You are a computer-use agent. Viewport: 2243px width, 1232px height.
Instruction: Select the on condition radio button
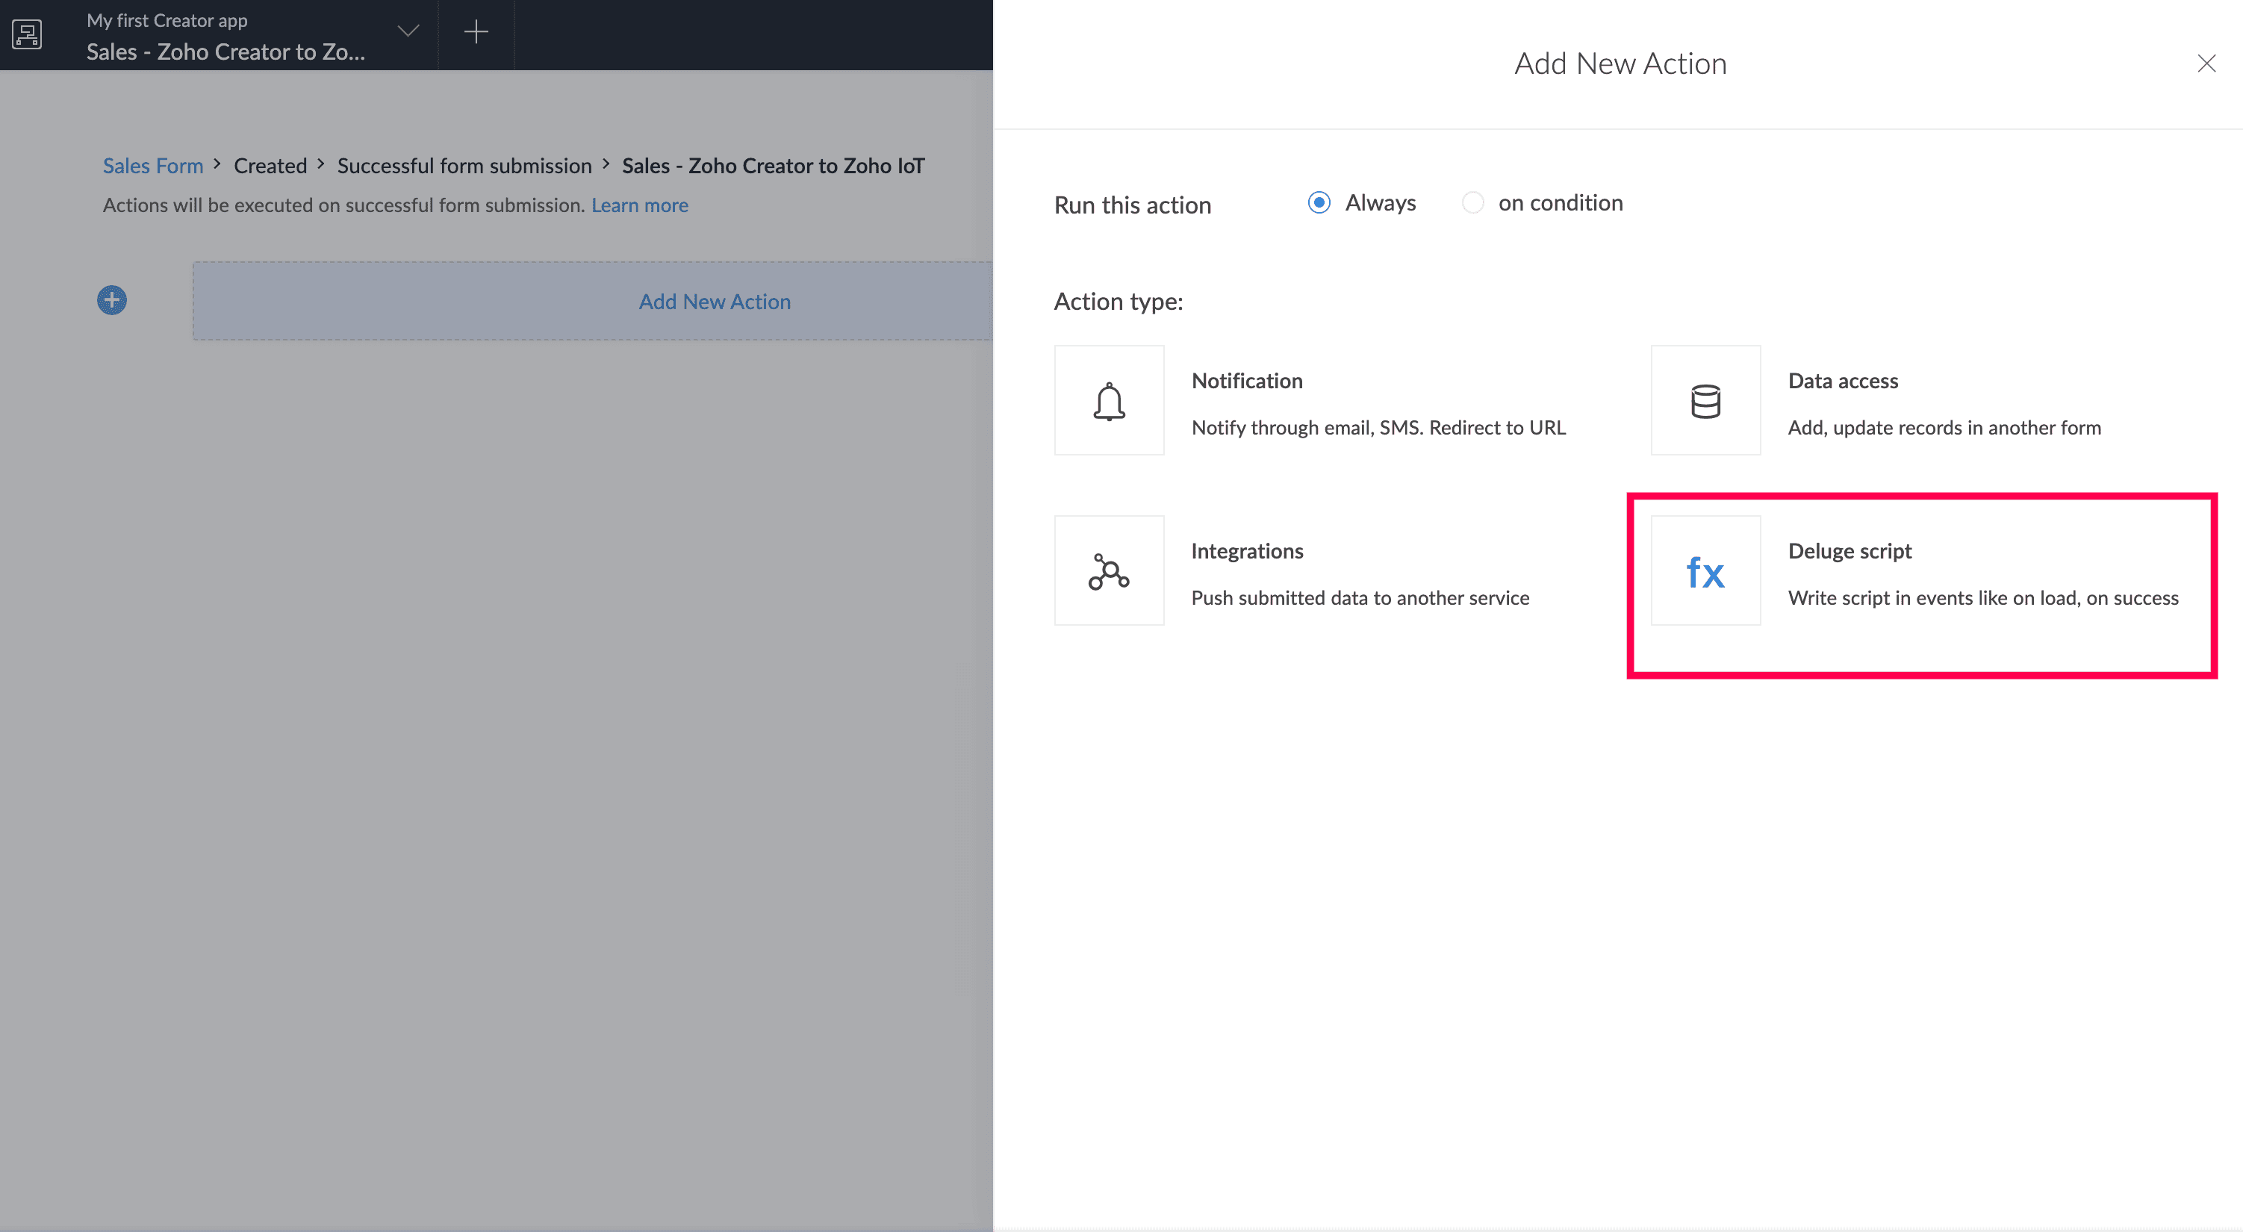click(x=1472, y=203)
